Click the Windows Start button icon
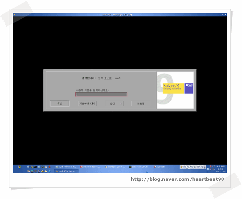This screenshot has width=242, height=199. click(x=19, y=167)
